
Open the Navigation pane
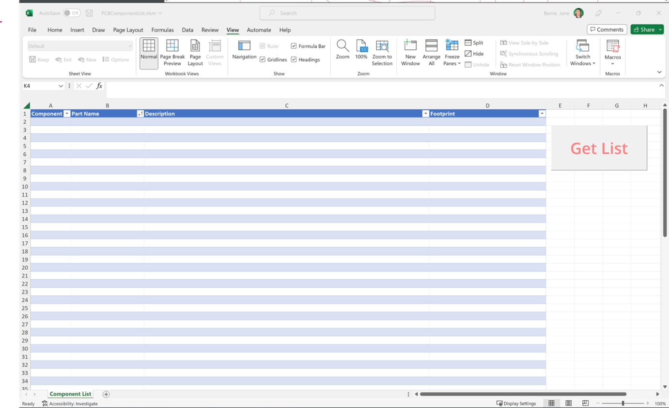point(244,46)
